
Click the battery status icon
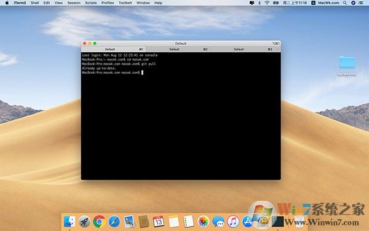coord(276,3)
